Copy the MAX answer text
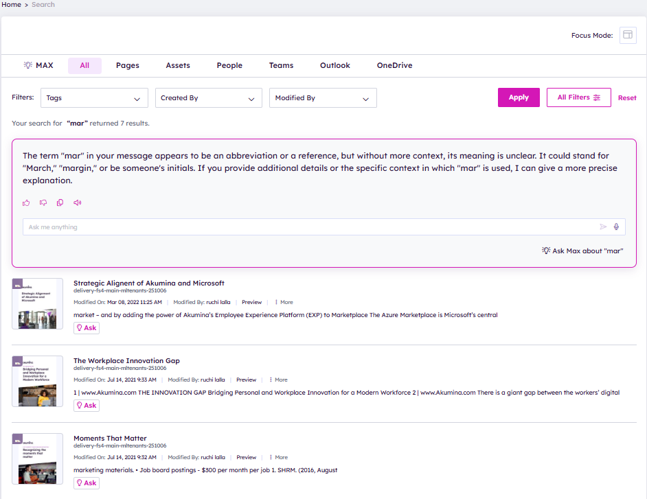 click(60, 202)
